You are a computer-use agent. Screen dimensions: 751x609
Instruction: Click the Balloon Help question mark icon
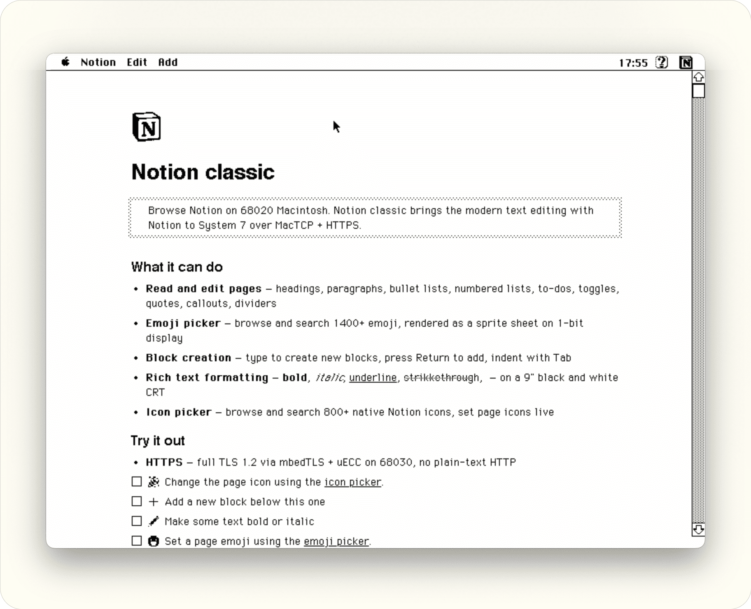661,63
